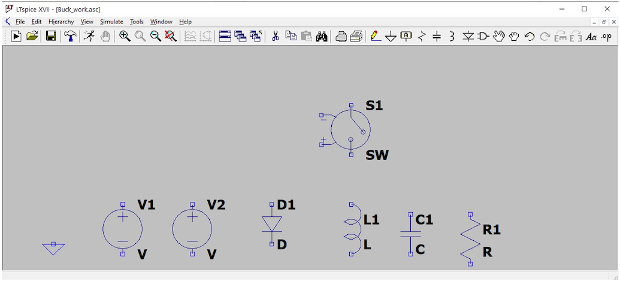Open the Hierarchy menu
This screenshot has height=281, width=620.
click(61, 22)
